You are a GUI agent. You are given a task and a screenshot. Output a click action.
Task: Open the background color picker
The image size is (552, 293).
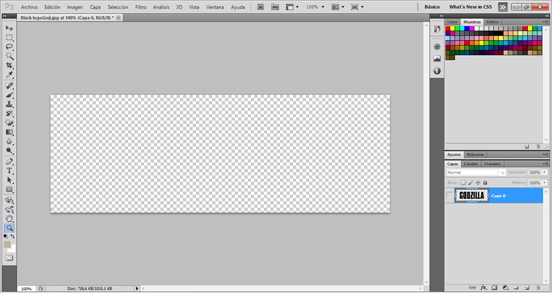click(13, 249)
